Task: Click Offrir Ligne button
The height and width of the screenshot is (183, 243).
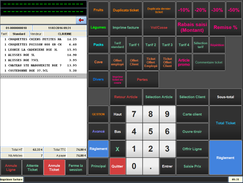Action: [192, 149]
